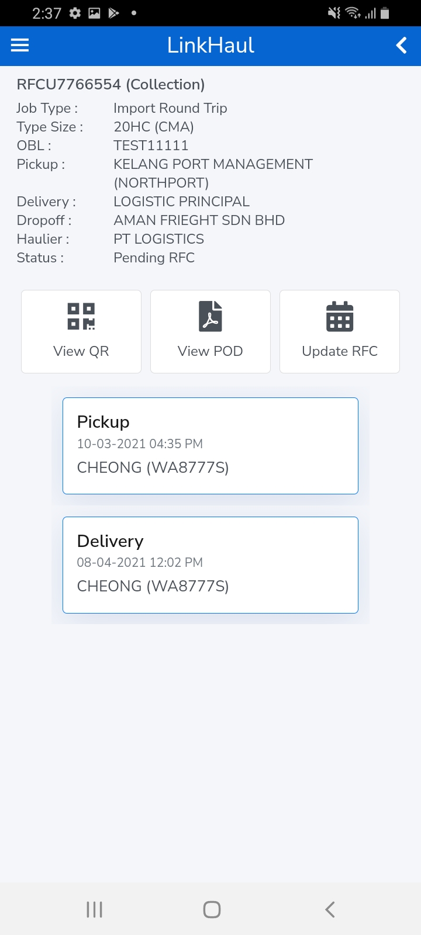Tap the back chevron in header
The height and width of the screenshot is (935, 421).
click(x=401, y=46)
